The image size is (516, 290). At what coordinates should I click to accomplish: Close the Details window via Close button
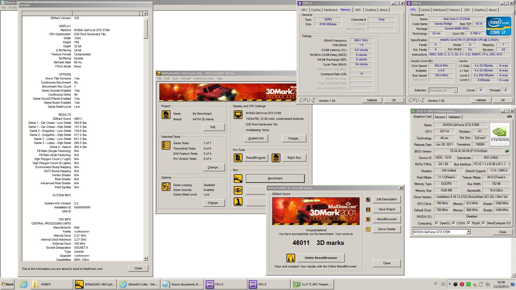tap(138, 269)
